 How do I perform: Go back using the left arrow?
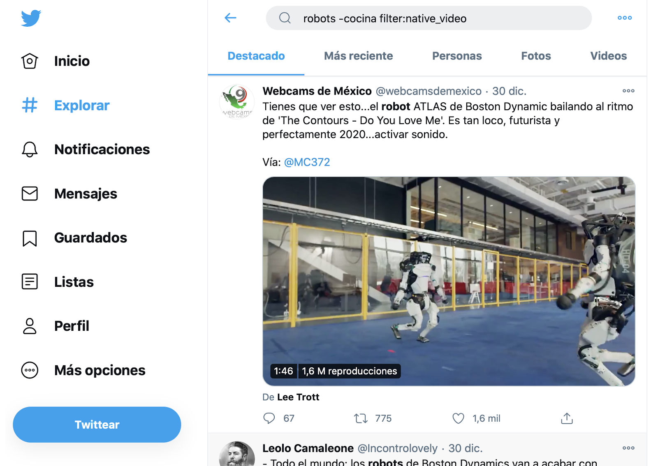tap(230, 18)
